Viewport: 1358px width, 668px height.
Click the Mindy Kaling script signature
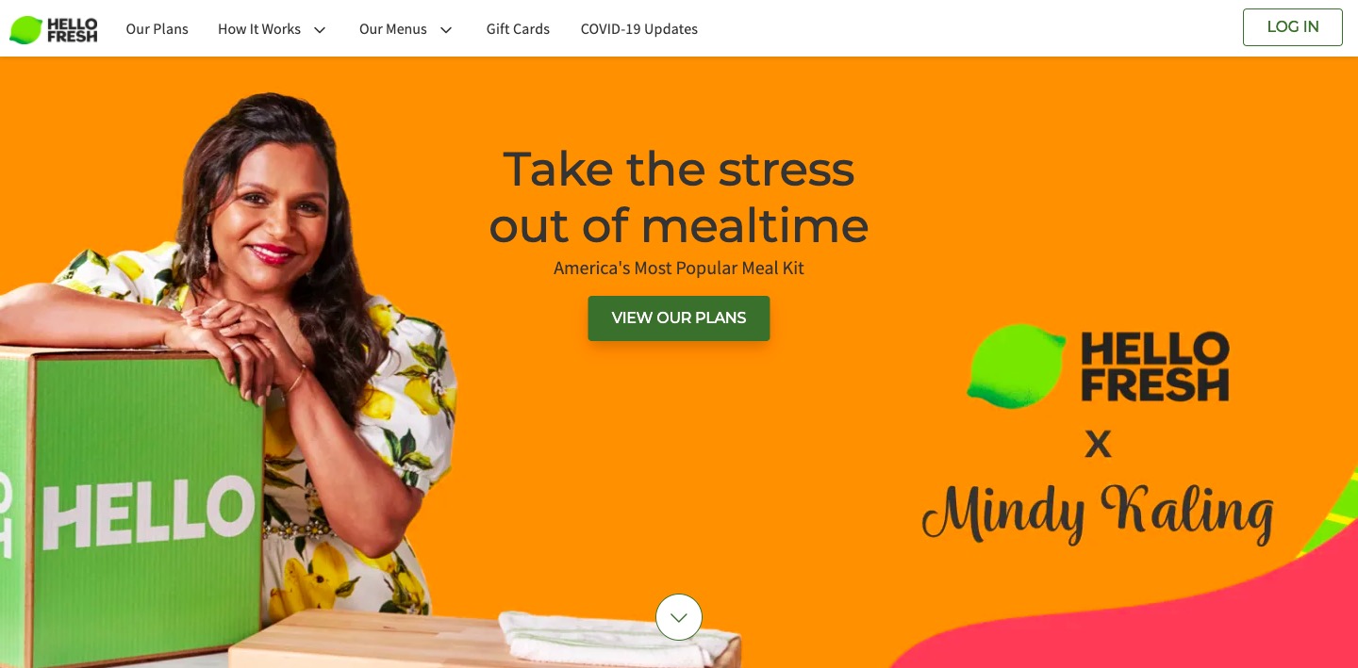click(1098, 513)
